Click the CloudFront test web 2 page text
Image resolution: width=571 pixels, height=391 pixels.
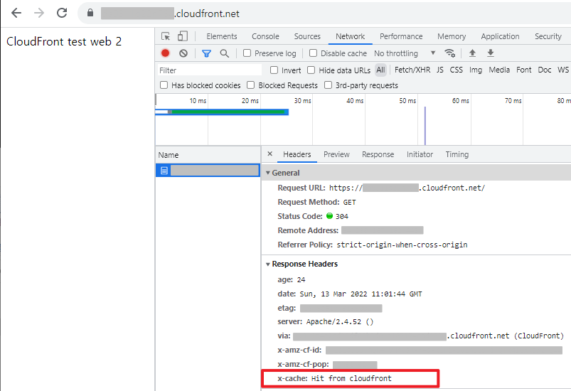pos(64,41)
